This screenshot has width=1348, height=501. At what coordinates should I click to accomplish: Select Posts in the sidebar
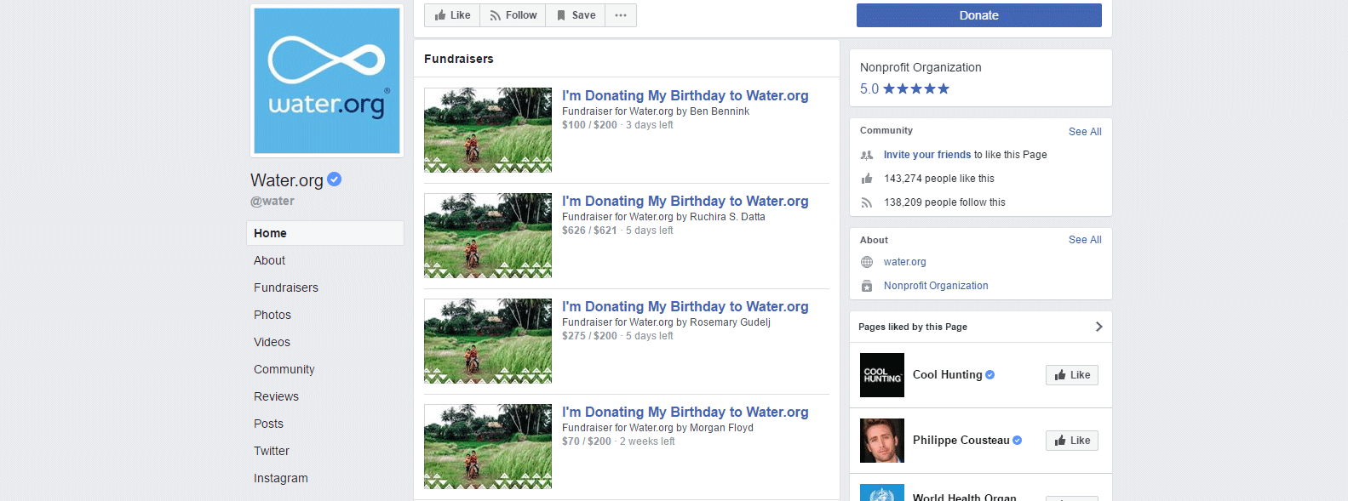(268, 424)
